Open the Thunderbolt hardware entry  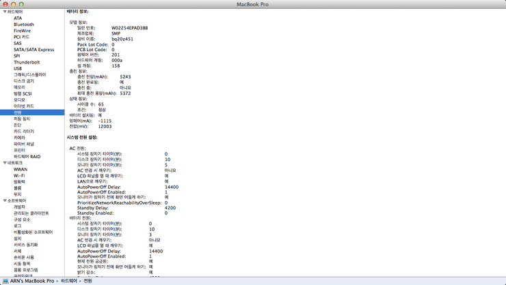click(x=27, y=62)
